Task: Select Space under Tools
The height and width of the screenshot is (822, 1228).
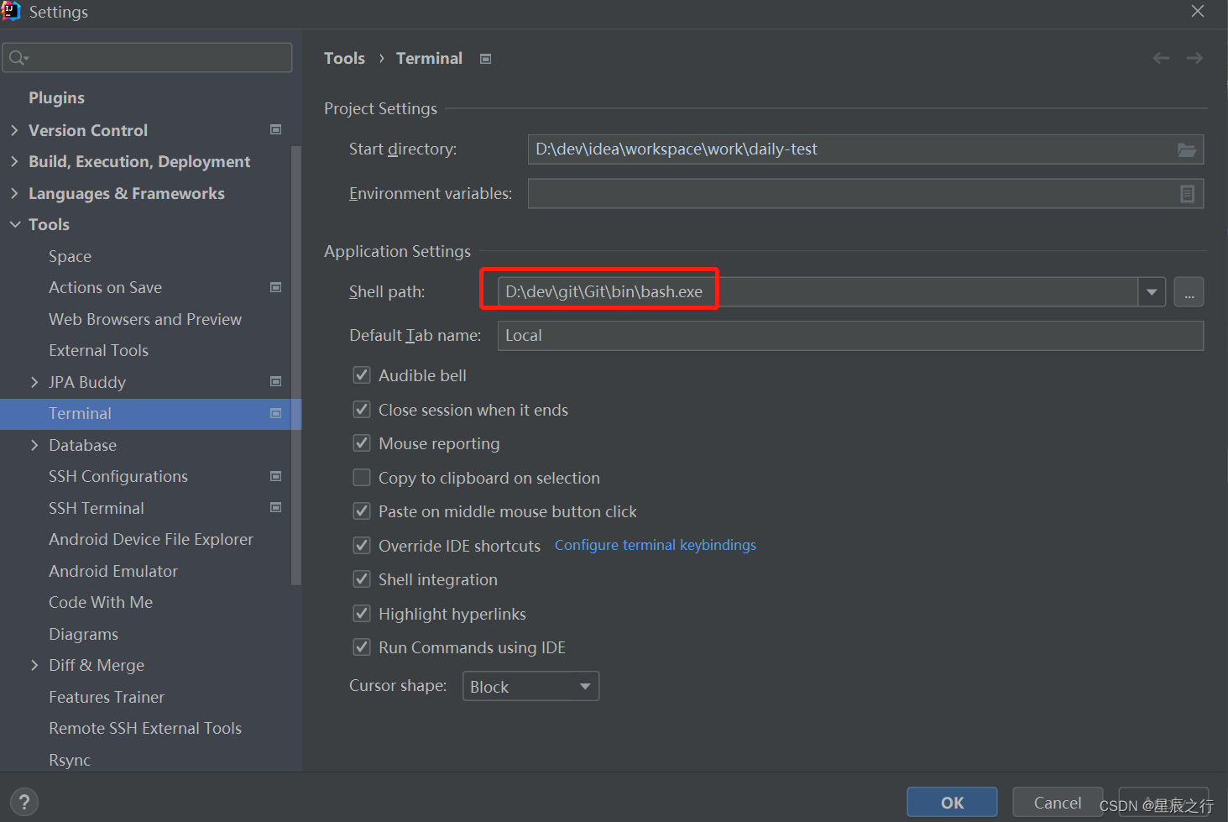Action: 70,256
